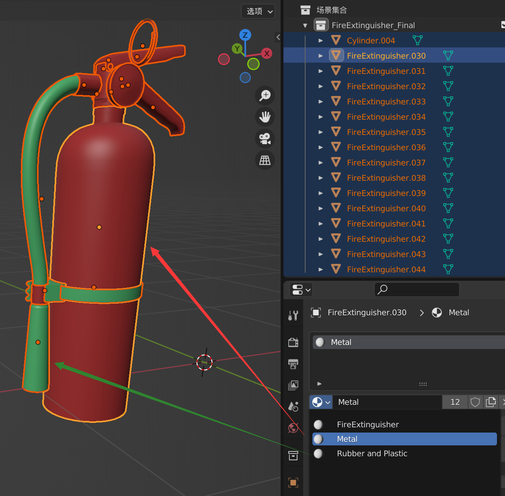Open the View Layer properties tab
This screenshot has width=505, height=496.
pos(293,385)
